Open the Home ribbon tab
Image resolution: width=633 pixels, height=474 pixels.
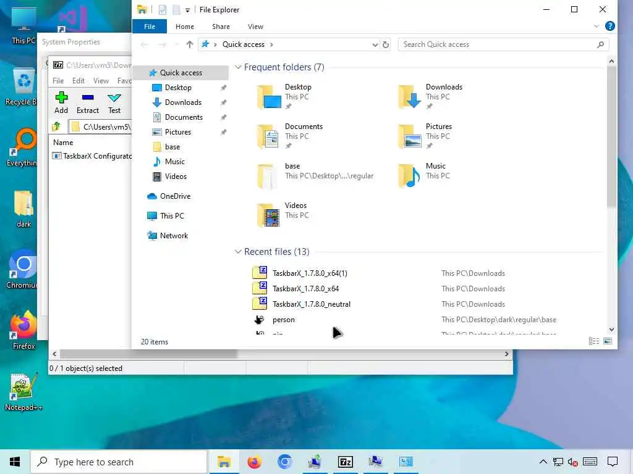click(x=185, y=27)
